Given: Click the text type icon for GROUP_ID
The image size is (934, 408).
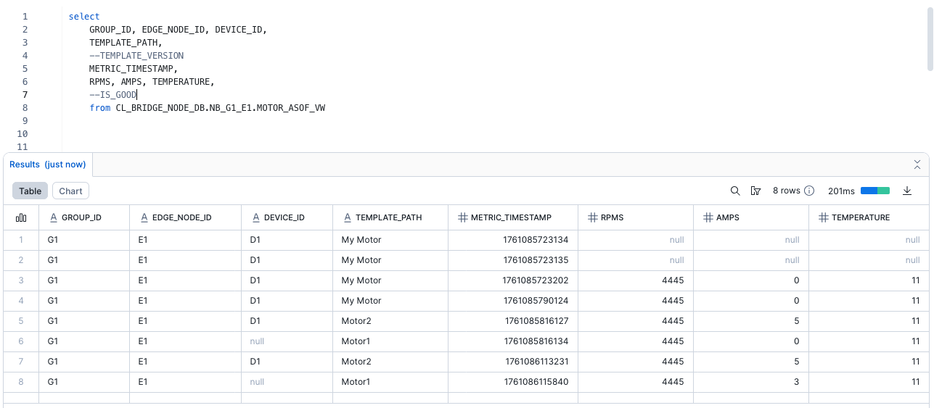Looking at the screenshot, I should [x=53, y=217].
